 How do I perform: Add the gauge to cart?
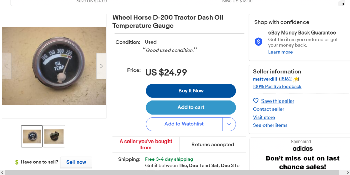191,107
